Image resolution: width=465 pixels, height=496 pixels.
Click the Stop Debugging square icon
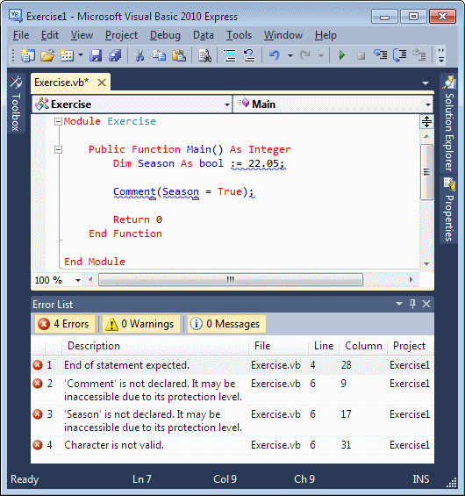[x=361, y=56]
